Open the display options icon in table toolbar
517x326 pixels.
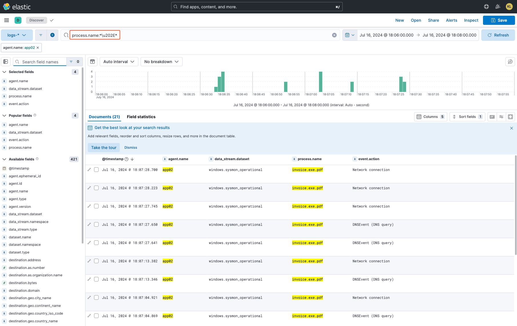501,117
